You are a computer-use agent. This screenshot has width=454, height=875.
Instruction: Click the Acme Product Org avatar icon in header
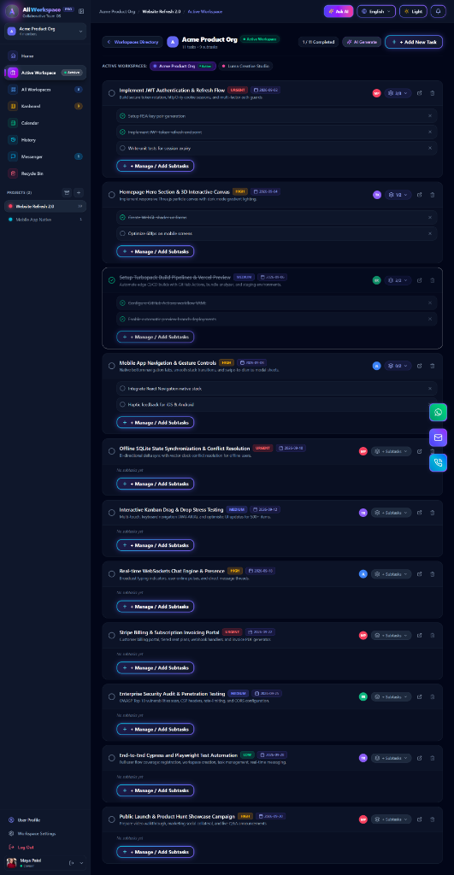pyautogui.click(x=173, y=41)
